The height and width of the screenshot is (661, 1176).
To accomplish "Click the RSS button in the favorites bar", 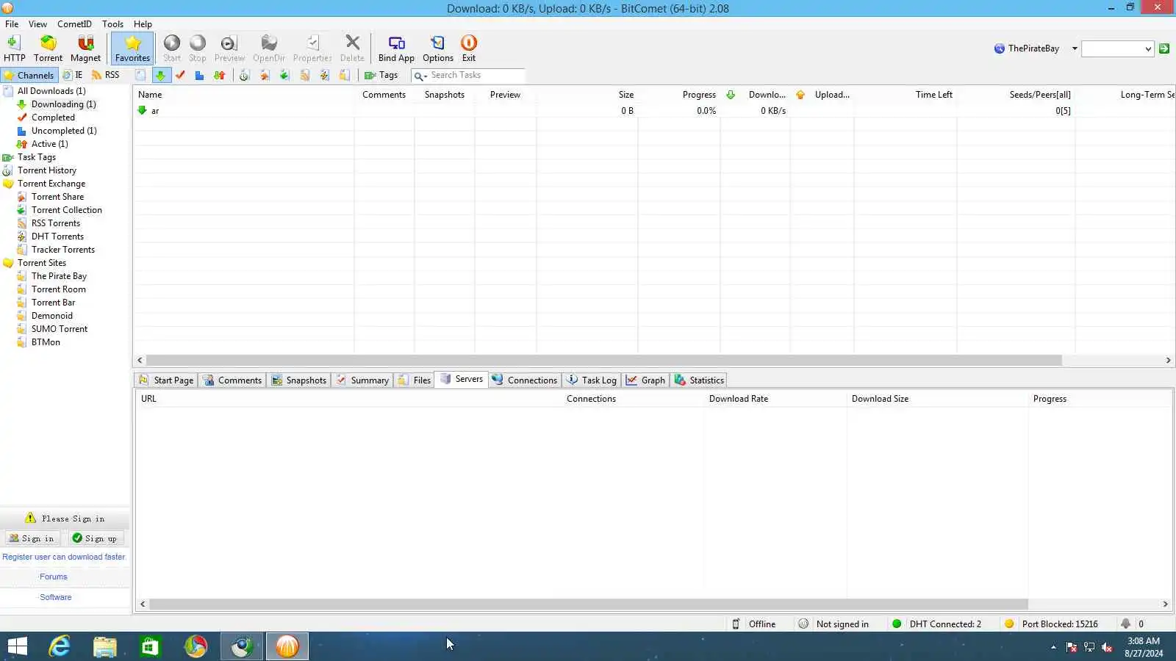I will 106,75.
